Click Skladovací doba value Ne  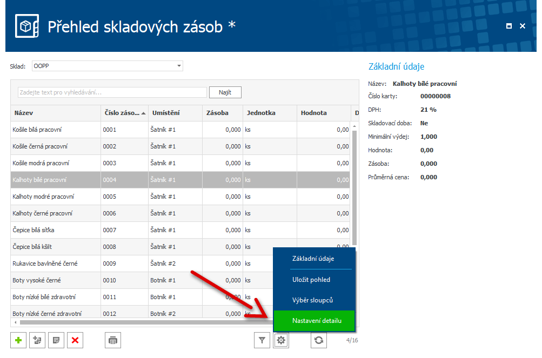pos(424,123)
